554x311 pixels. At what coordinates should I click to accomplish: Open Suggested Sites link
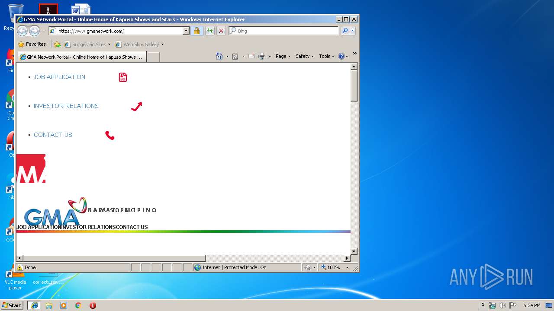click(87, 44)
